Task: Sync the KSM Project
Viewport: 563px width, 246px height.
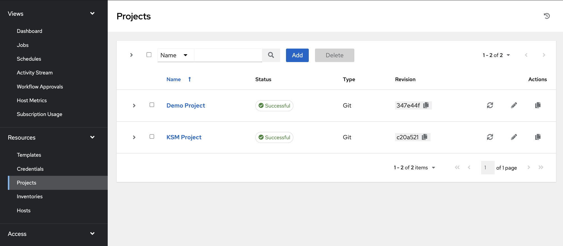Action: 490,137
